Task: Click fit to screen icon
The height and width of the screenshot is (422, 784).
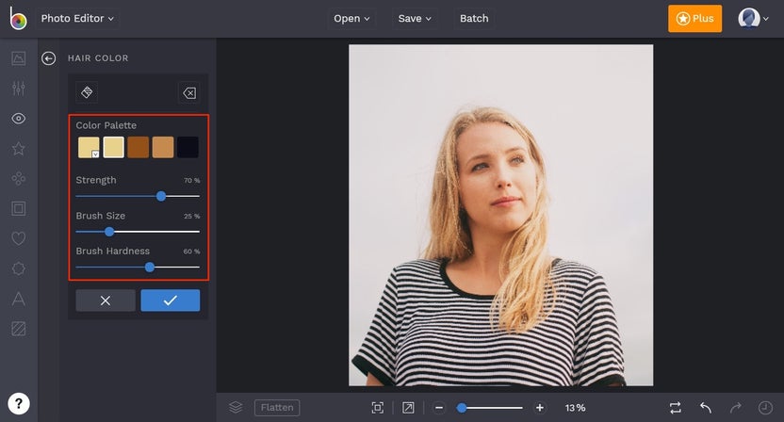Action: [x=378, y=408]
